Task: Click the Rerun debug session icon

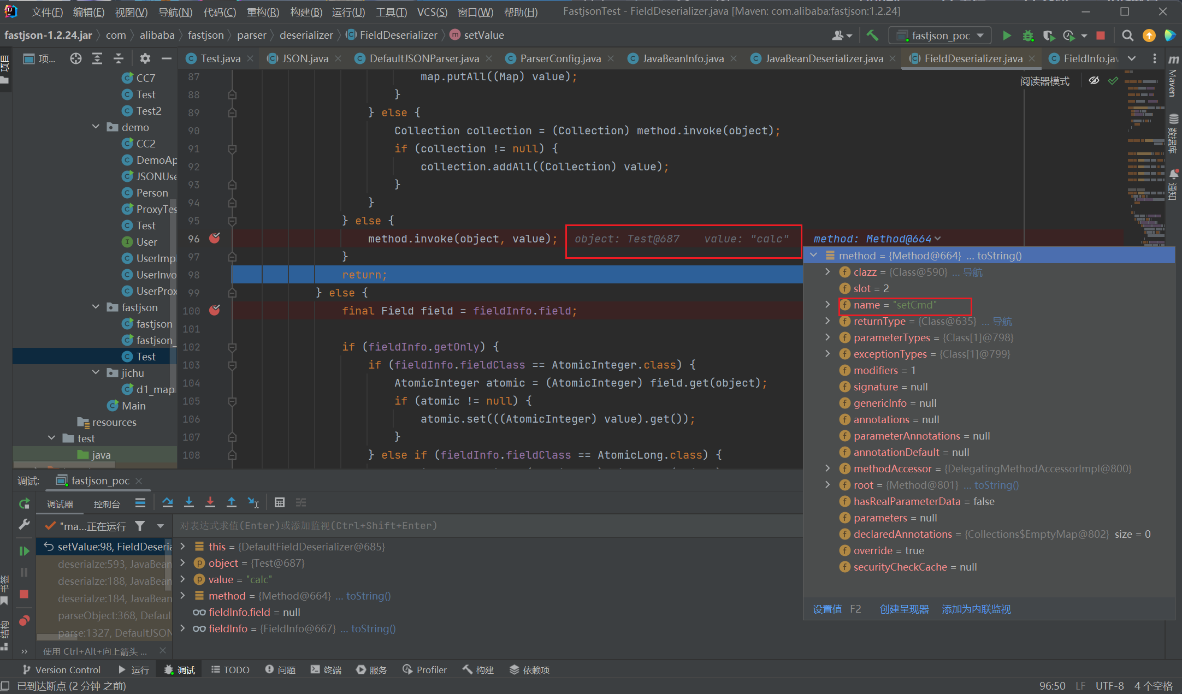Action: [x=24, y=503]
